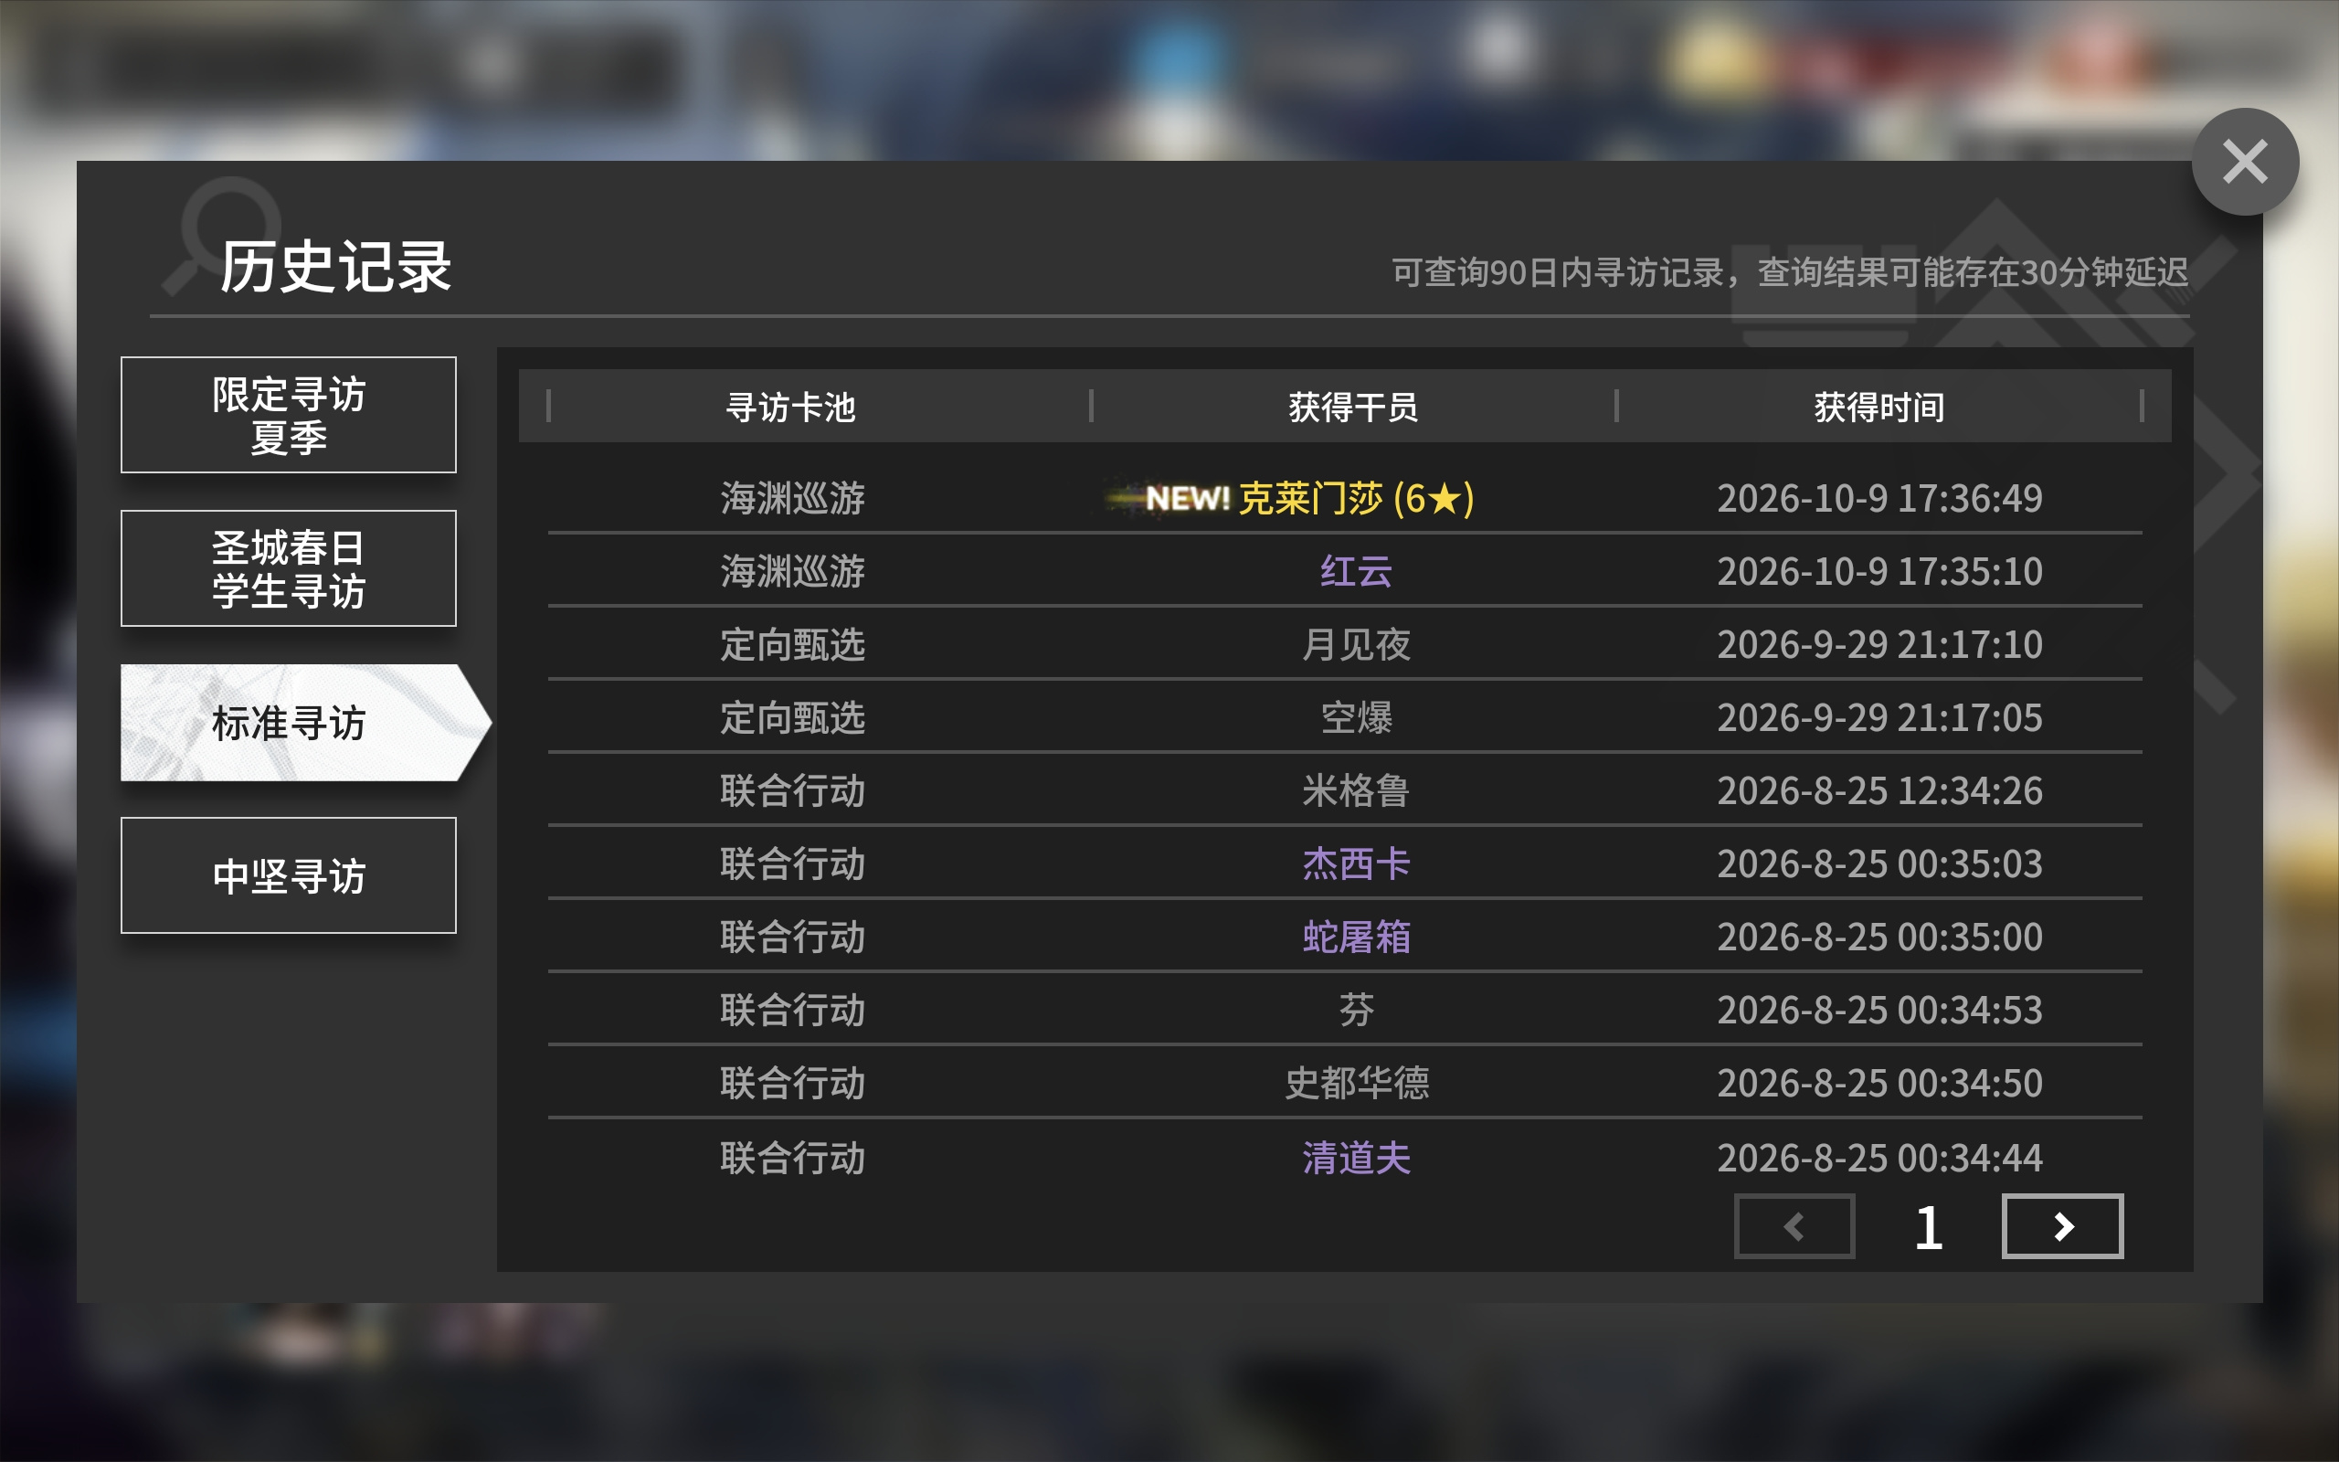Click timestamp 2026-10-9 17:35:10

(x=1879, y=571)
